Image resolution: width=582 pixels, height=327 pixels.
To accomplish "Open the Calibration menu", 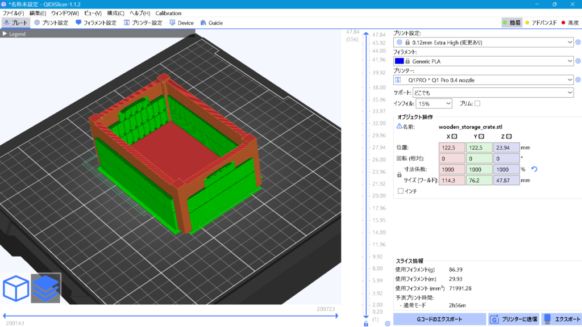I will tap(168, 13).
